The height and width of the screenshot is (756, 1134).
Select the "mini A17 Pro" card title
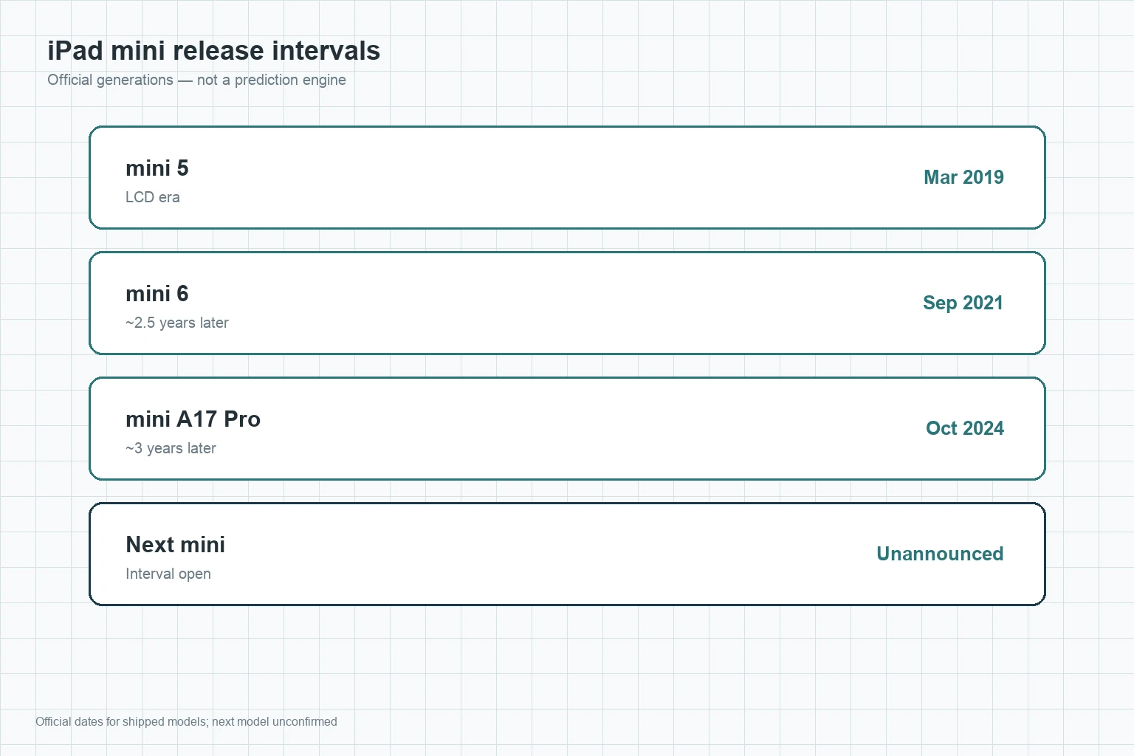click(x=193, y=419)
